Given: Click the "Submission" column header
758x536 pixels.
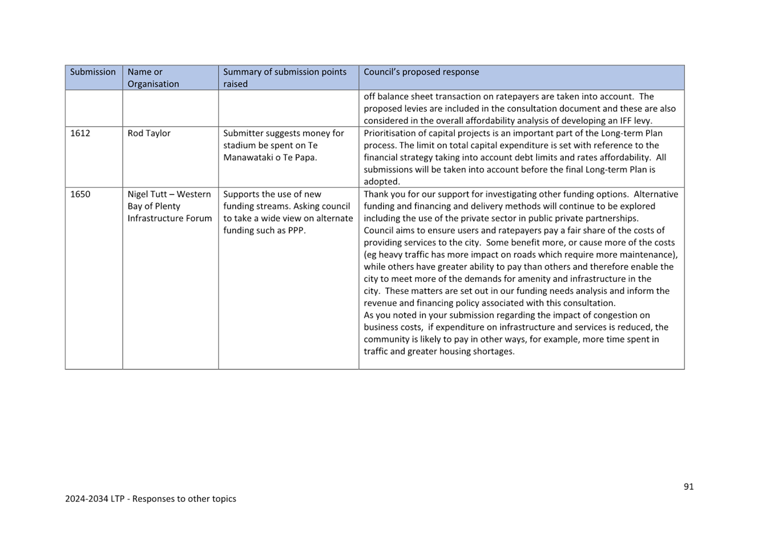Looking at the screenshot, I should coord(94,78).
